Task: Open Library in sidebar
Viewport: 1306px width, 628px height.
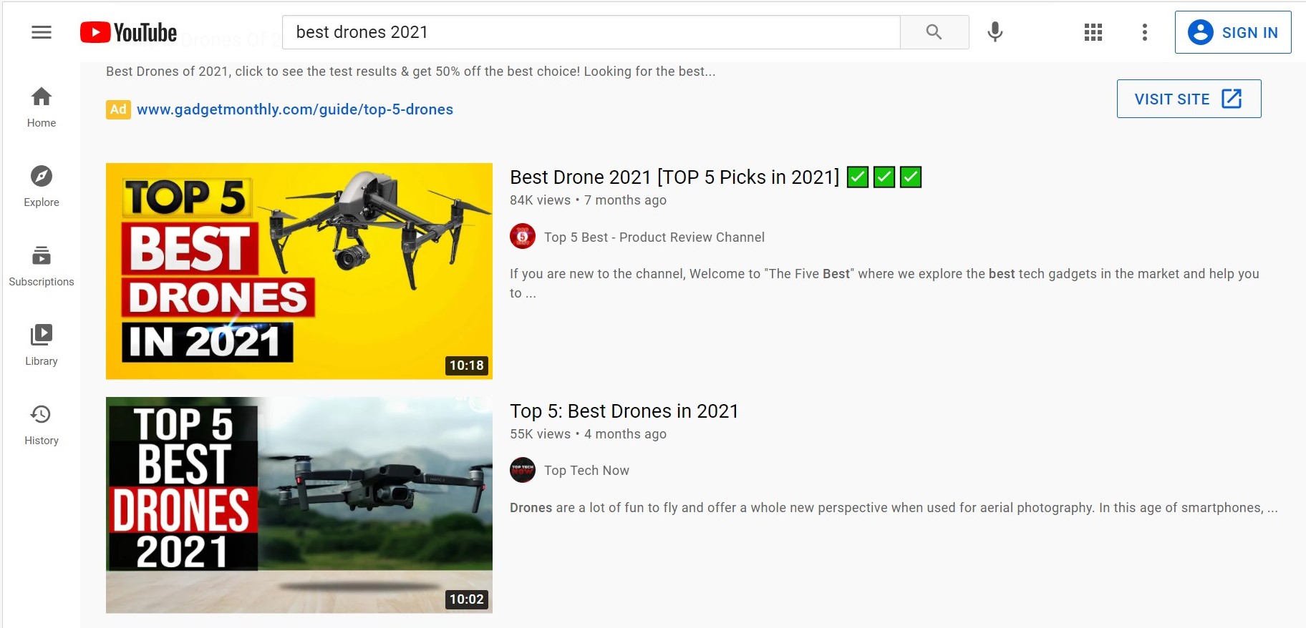Action: (42, 345)
